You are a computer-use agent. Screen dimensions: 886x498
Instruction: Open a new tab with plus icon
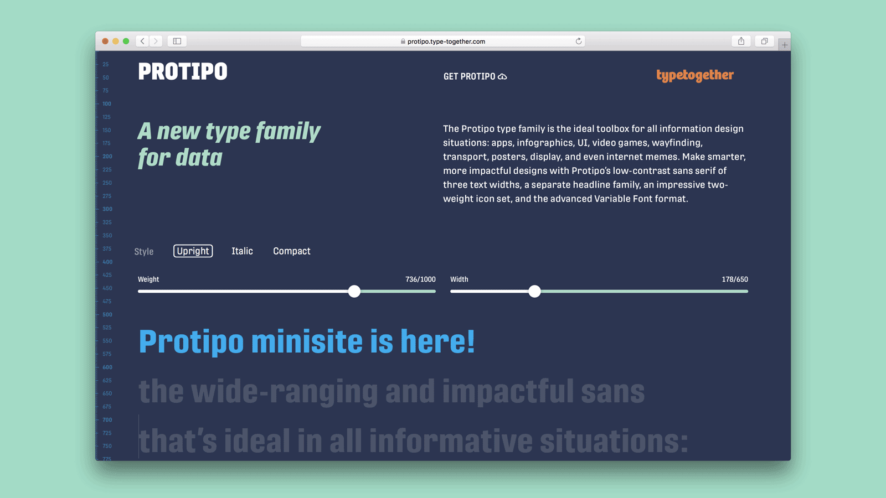pos(784,45)
